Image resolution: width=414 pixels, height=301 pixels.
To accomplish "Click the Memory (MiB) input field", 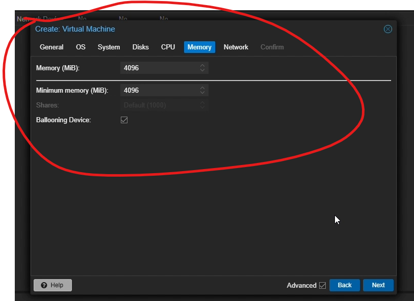I will coord(158,68).
